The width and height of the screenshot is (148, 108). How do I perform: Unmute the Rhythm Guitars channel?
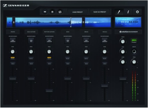point(49,58)
